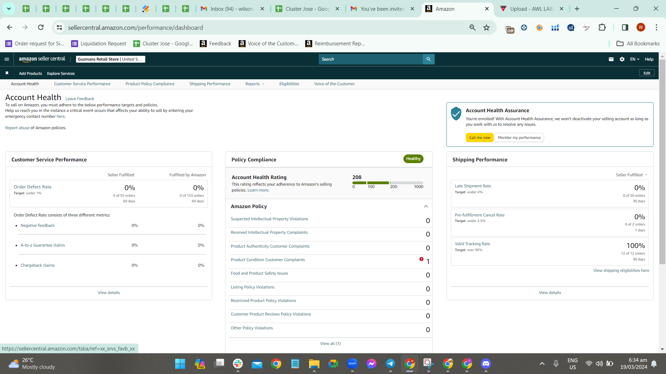Open Zoom from the taskbar

click(352, 364)
